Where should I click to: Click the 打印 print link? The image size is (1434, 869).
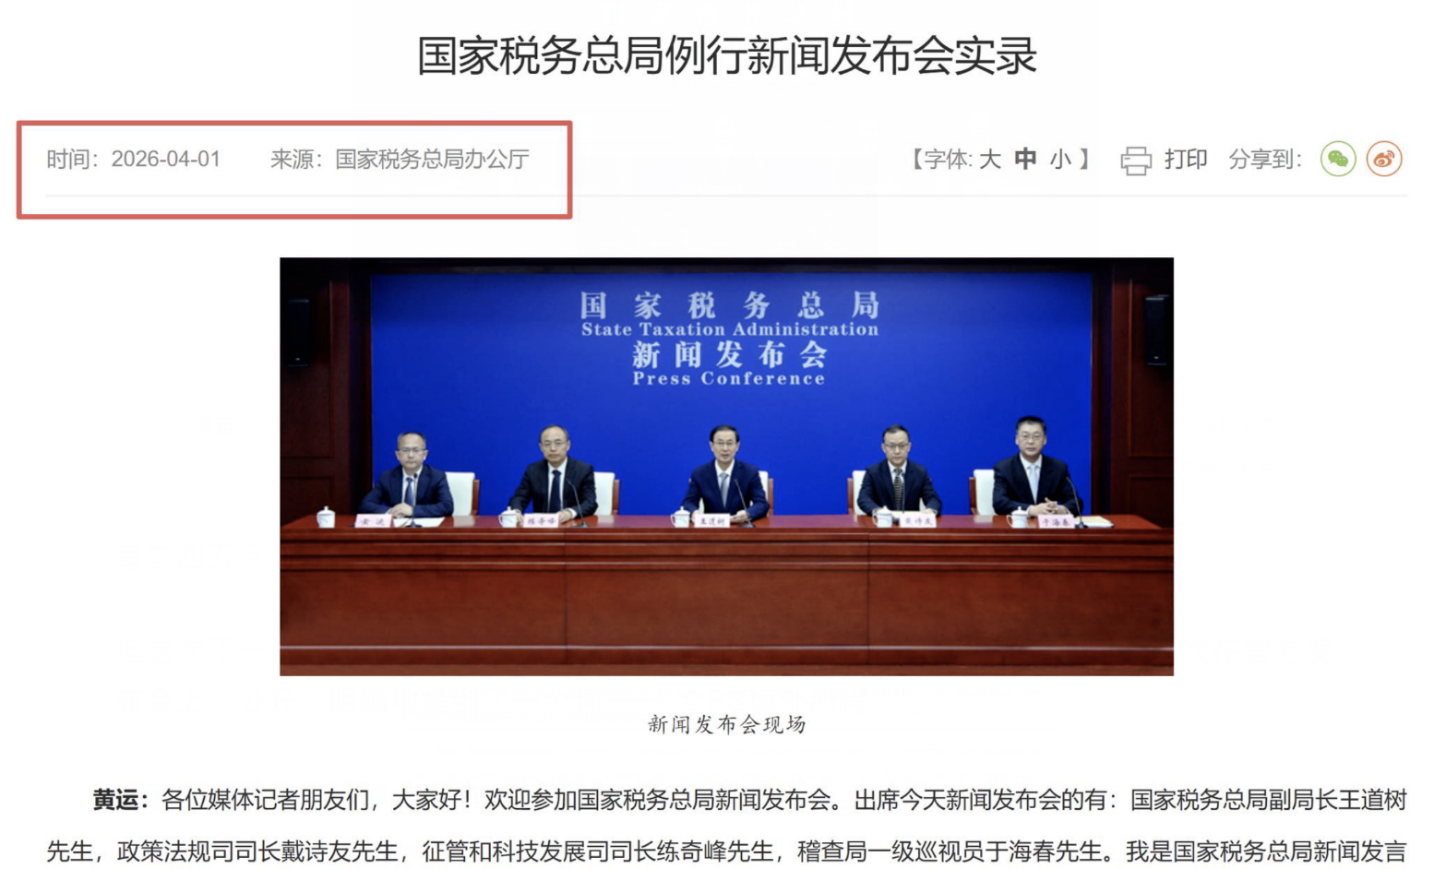(x=1186, y=159)
